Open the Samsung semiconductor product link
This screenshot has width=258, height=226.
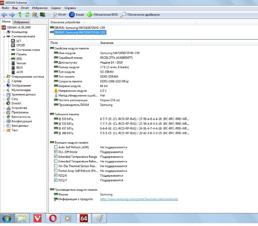click(139, 199)
